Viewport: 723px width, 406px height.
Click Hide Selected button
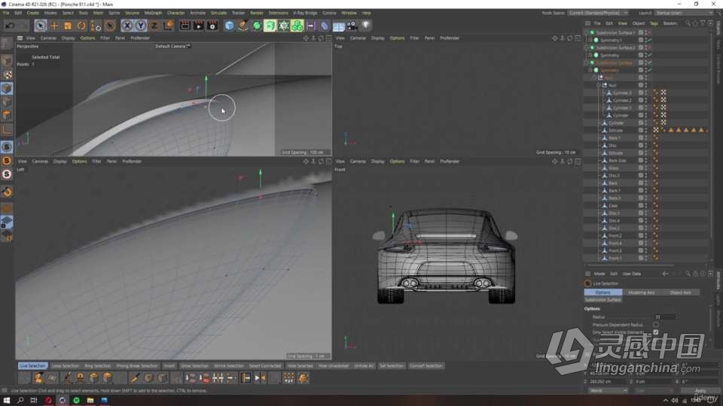300,366
